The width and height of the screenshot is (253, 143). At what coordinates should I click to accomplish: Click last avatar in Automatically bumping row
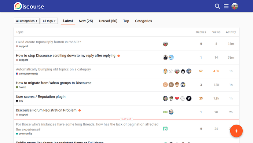189,71
